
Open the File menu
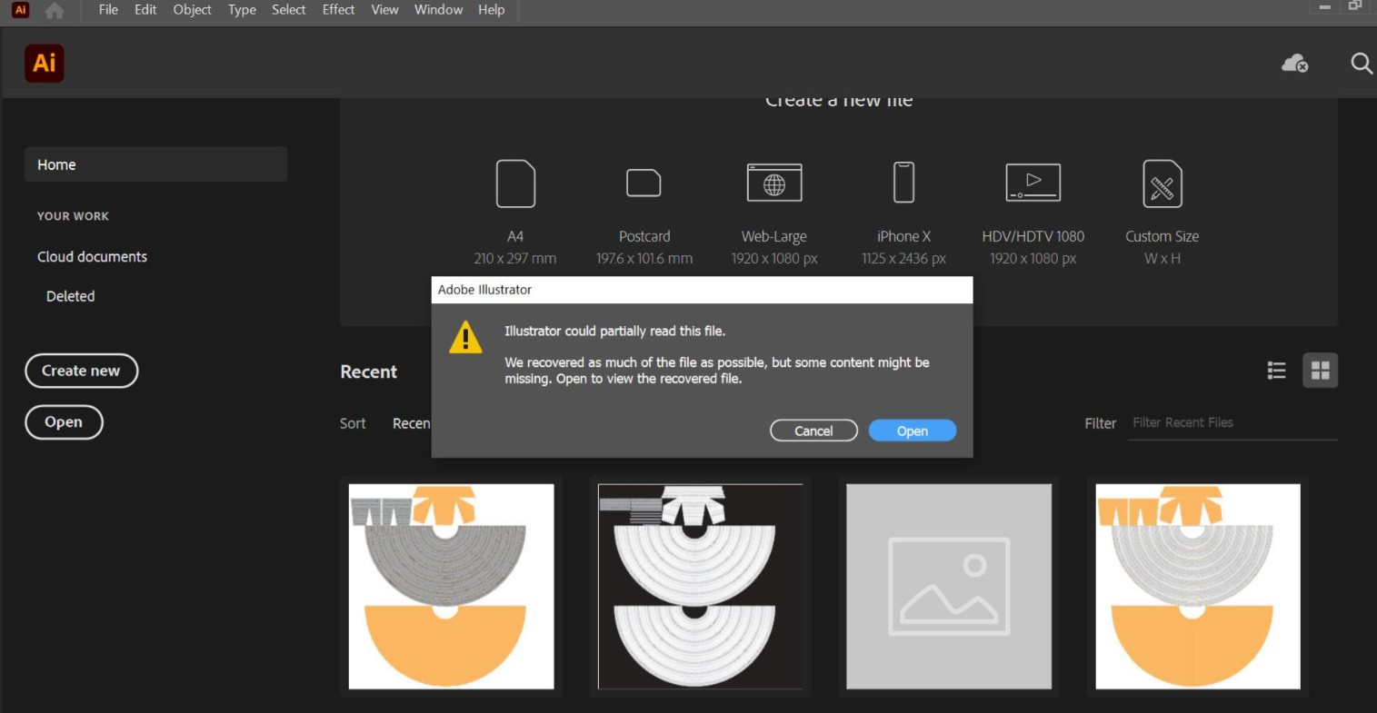(x=108, y=10)
